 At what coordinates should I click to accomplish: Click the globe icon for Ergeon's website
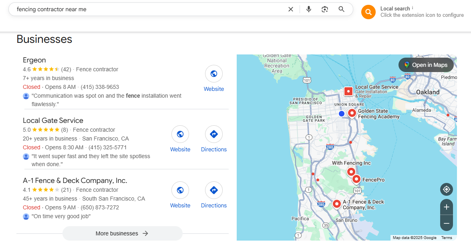click(x=214, y=74)
